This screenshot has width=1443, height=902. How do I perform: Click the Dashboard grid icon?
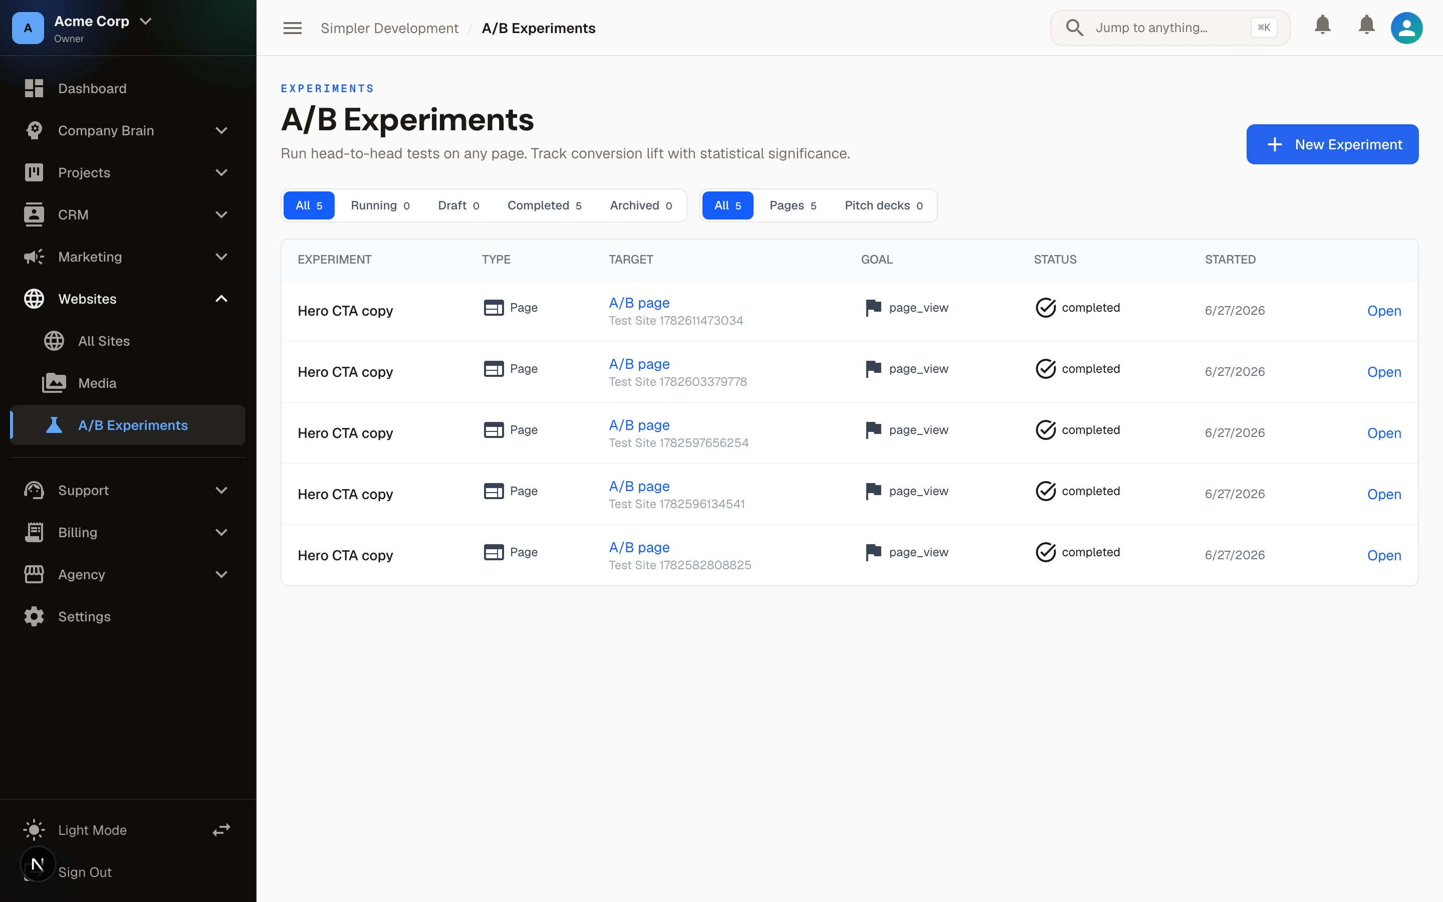pos(34,88)
